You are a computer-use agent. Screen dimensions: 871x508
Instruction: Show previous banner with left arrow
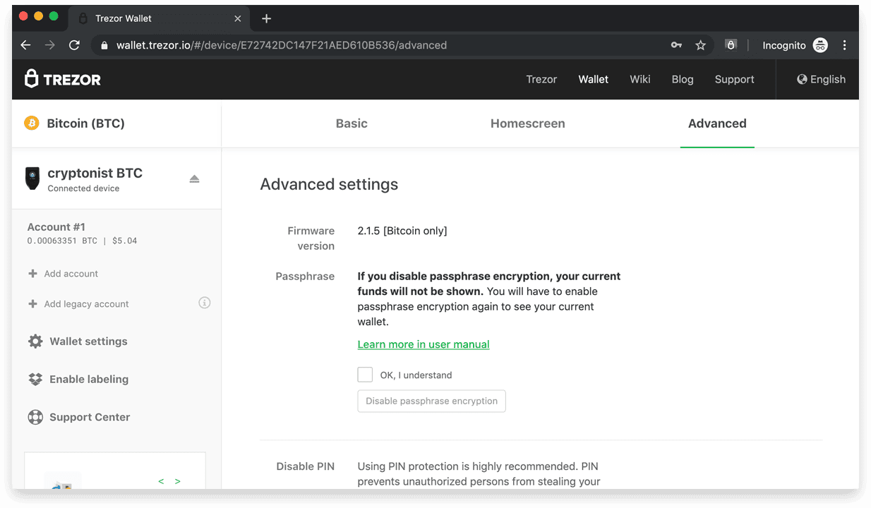point(161,481)
